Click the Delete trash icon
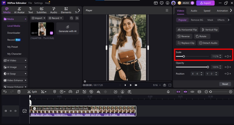 pos(19,92)
